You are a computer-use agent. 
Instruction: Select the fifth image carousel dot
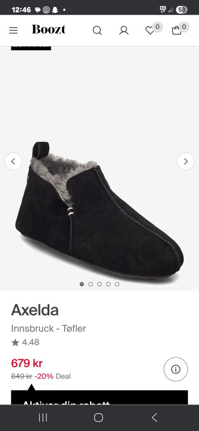117,284
